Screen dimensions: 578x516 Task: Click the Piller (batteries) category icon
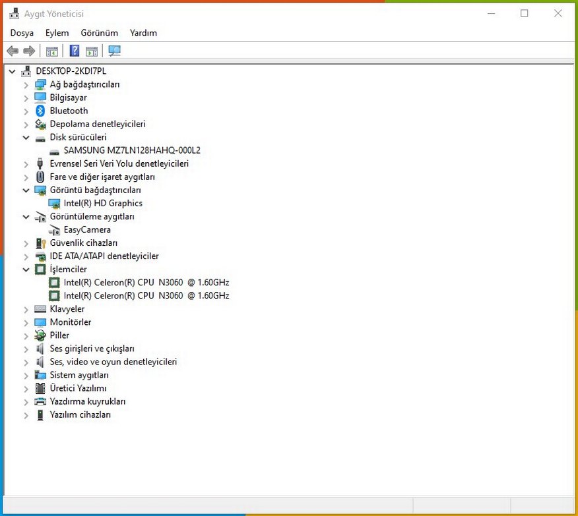pos(40,335)
